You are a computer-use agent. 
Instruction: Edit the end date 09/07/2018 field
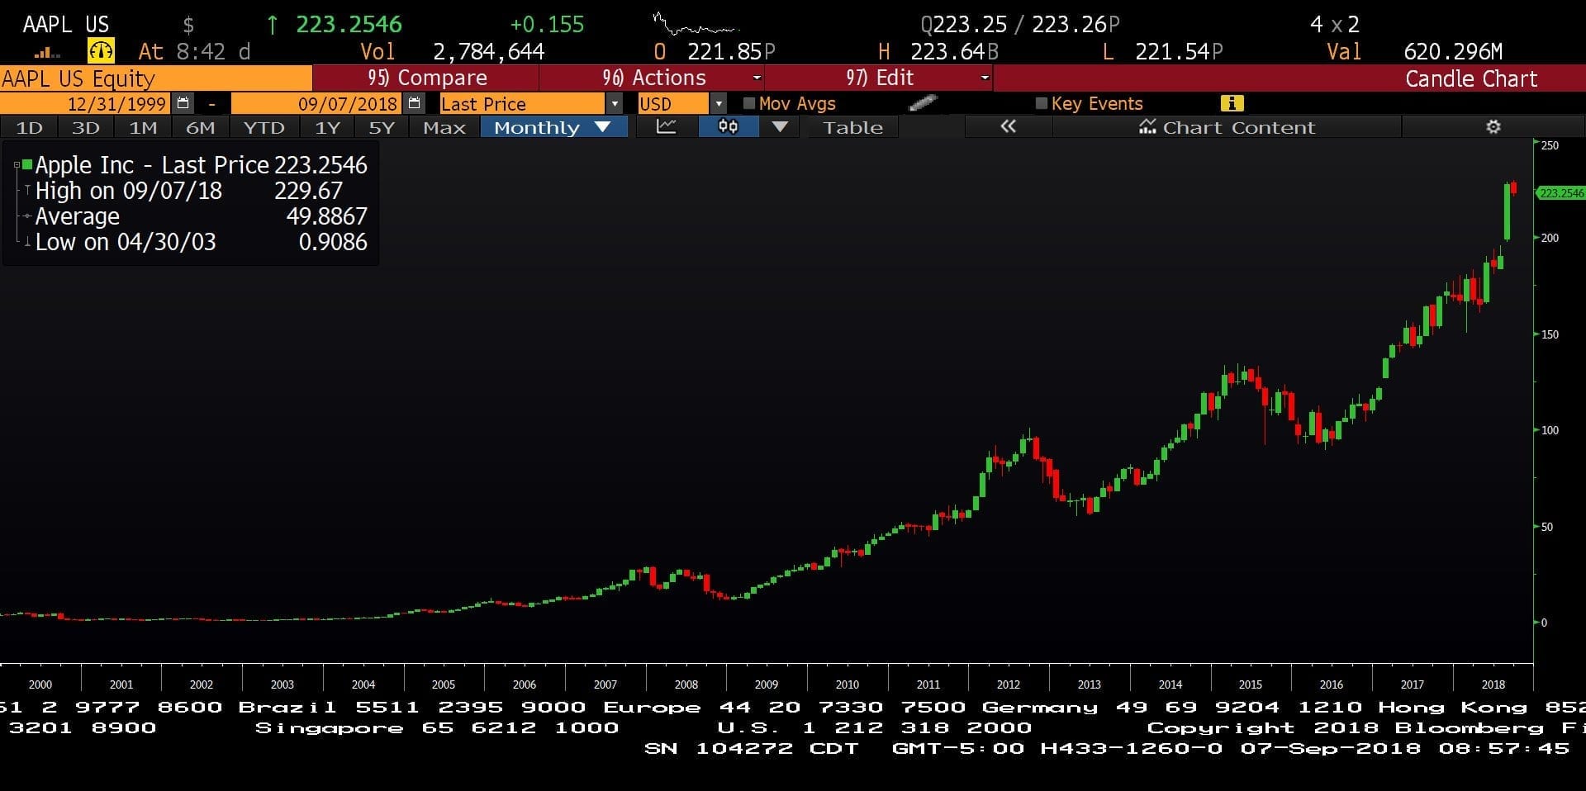[x=316, y=104]
